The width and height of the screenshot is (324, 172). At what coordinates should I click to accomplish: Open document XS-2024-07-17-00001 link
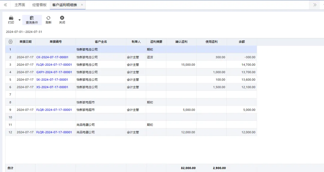(x=52, y=87)
